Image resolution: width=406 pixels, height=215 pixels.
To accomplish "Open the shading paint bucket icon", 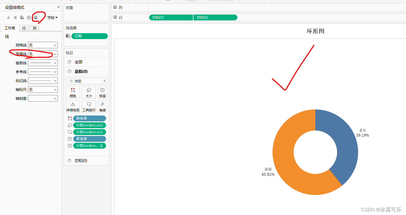I will (x=22, y=18).
